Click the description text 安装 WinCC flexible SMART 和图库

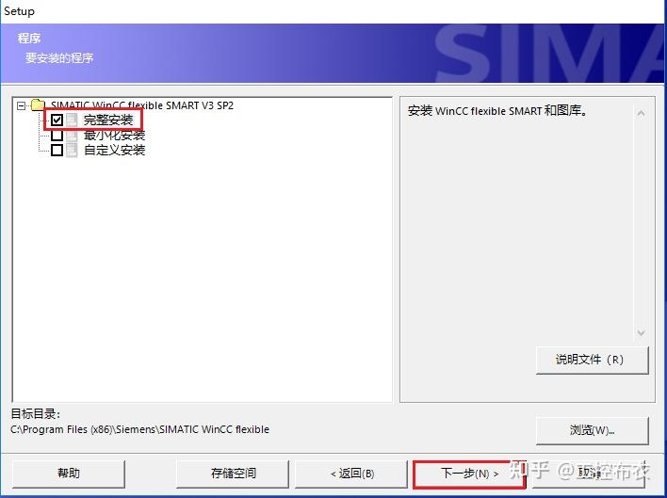point(497,111)
